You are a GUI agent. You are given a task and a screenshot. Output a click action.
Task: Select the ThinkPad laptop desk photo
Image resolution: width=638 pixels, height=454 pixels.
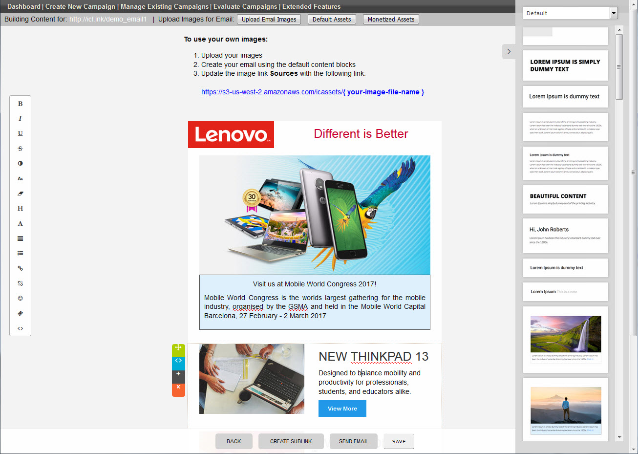click(x=252, y=379)
